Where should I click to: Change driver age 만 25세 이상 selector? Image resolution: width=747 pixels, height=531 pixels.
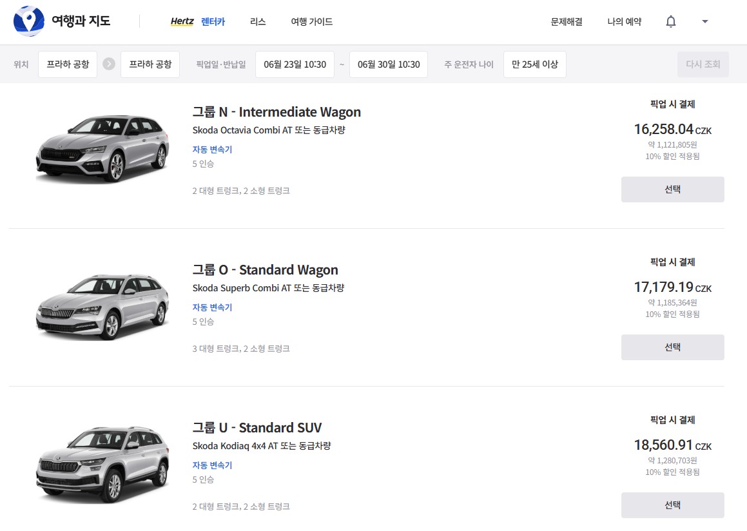point(534,64)
